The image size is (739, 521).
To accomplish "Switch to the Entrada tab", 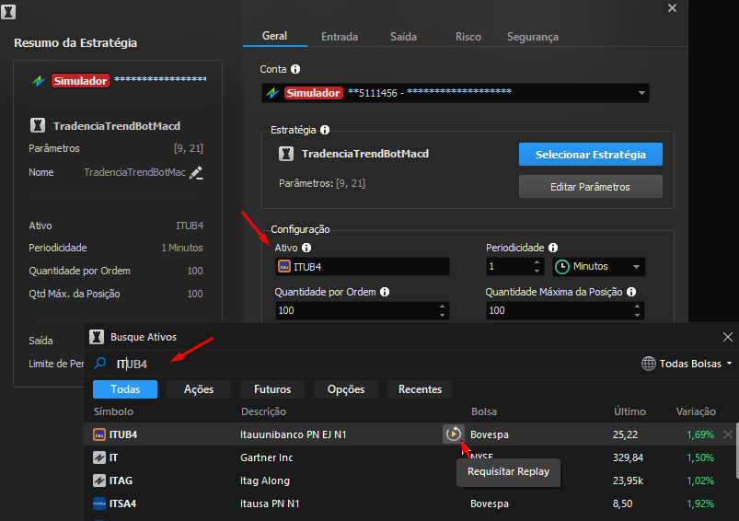I will pyautogui.click(x=340, y=37).
